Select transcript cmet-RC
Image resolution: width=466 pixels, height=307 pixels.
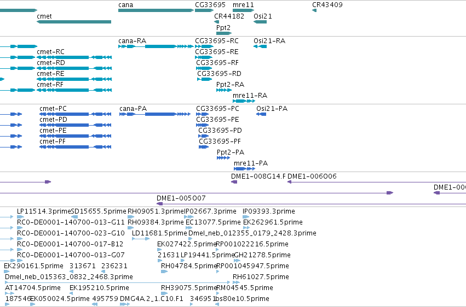74,57
